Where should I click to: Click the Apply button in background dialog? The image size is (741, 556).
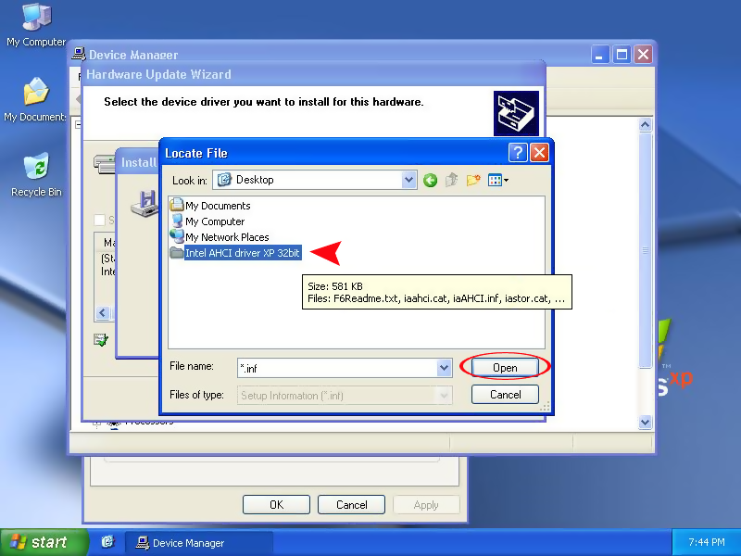point(426,504)
